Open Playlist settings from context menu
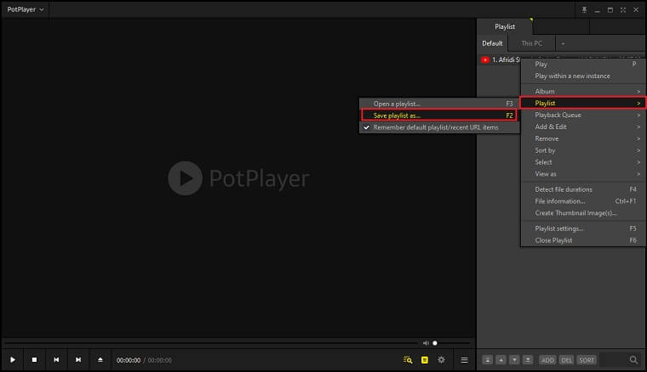Viewport: 647px width, 372px height. [583, 228]
